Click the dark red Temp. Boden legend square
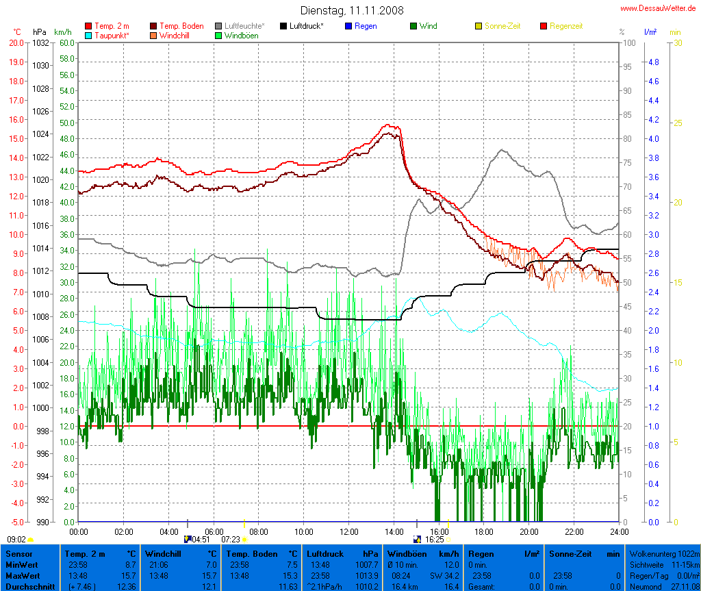Viewport: 701px width, 591px height. pos(153,26)
